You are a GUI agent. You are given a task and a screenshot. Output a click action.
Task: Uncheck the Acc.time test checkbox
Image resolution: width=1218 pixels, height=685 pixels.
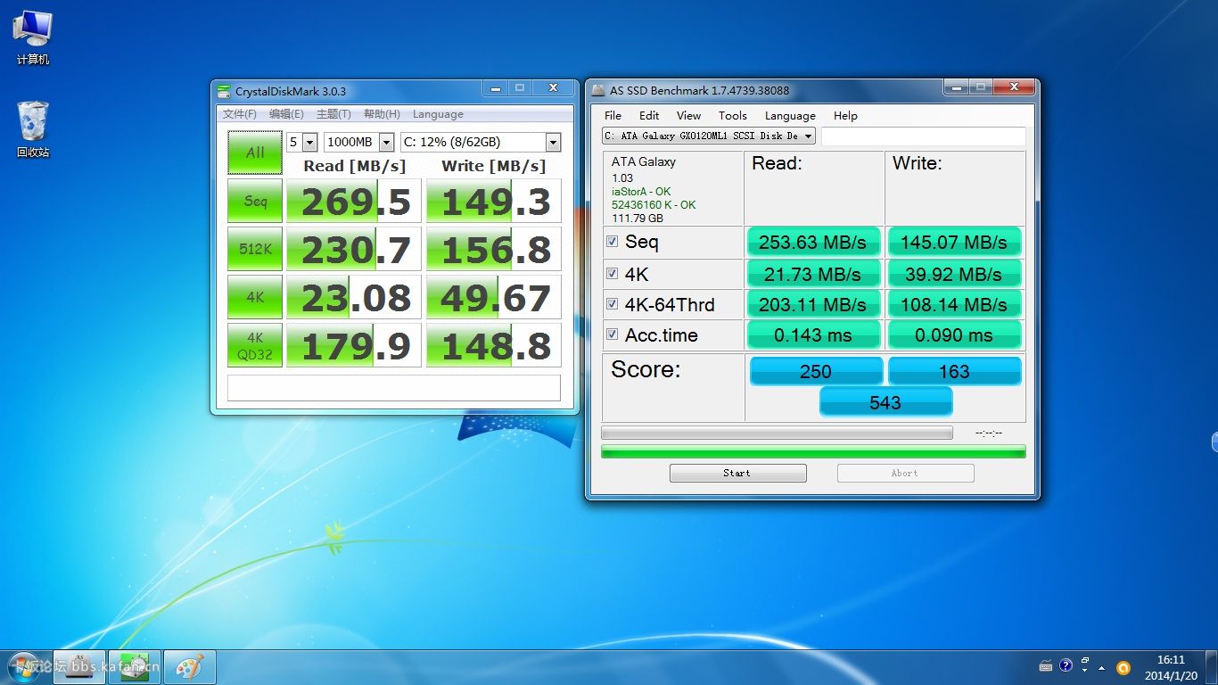point(613,334)
